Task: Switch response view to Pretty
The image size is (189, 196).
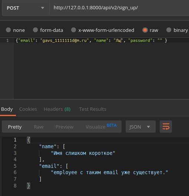Action: tap(15, 127)
